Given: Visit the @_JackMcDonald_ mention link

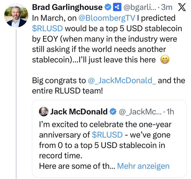Looking at the screenshot, I should [x=122, y=81].
